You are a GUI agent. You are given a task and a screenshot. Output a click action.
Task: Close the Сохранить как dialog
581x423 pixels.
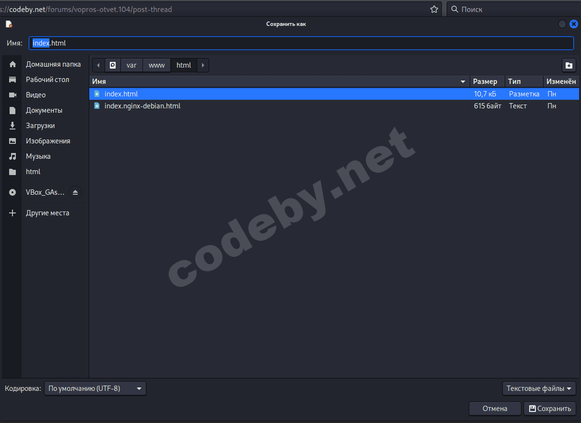point(574,24)
